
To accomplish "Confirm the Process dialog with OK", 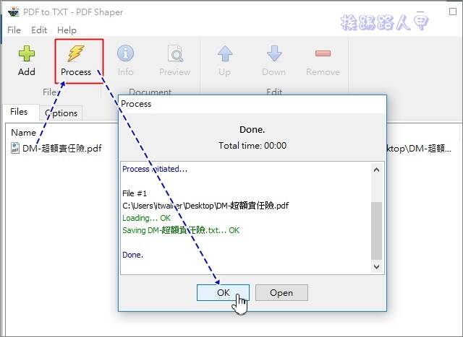I will 223,292.
